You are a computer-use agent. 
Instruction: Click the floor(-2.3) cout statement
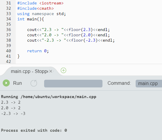71,40
